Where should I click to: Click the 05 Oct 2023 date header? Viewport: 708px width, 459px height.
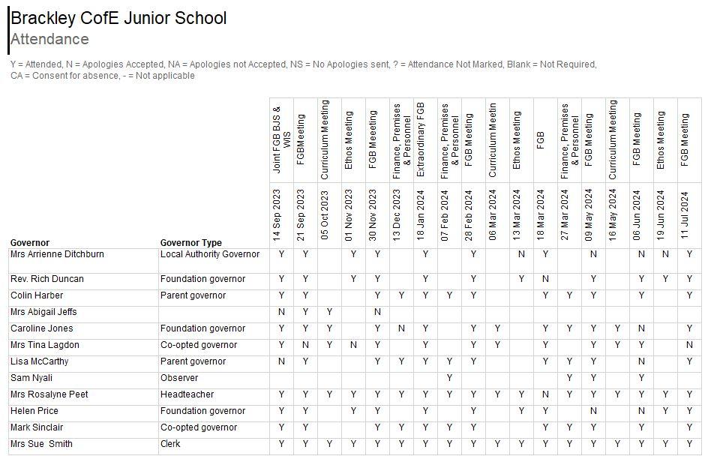tap(325, 214)
